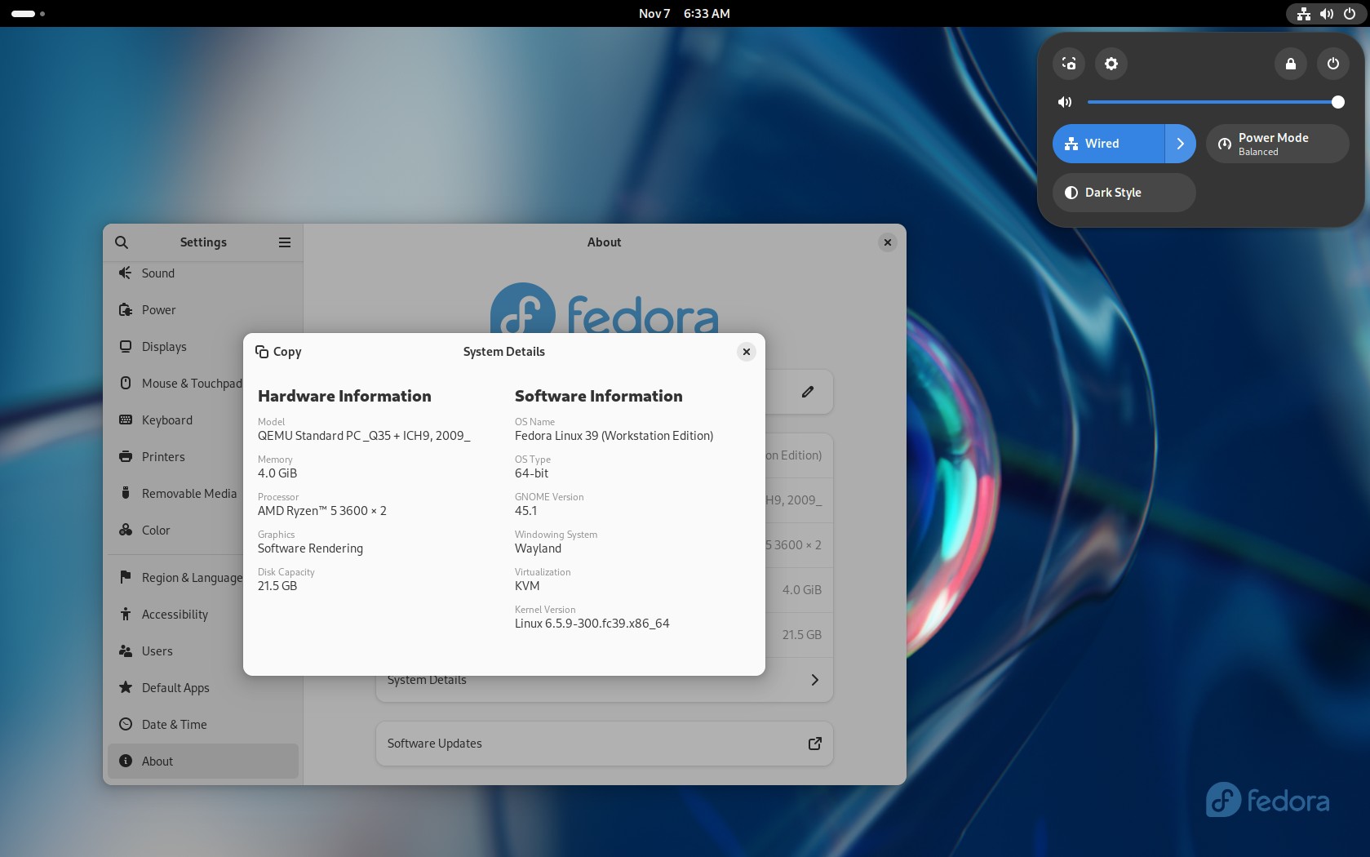Click the screenshot icon in quick settings

coord(1069,64)
